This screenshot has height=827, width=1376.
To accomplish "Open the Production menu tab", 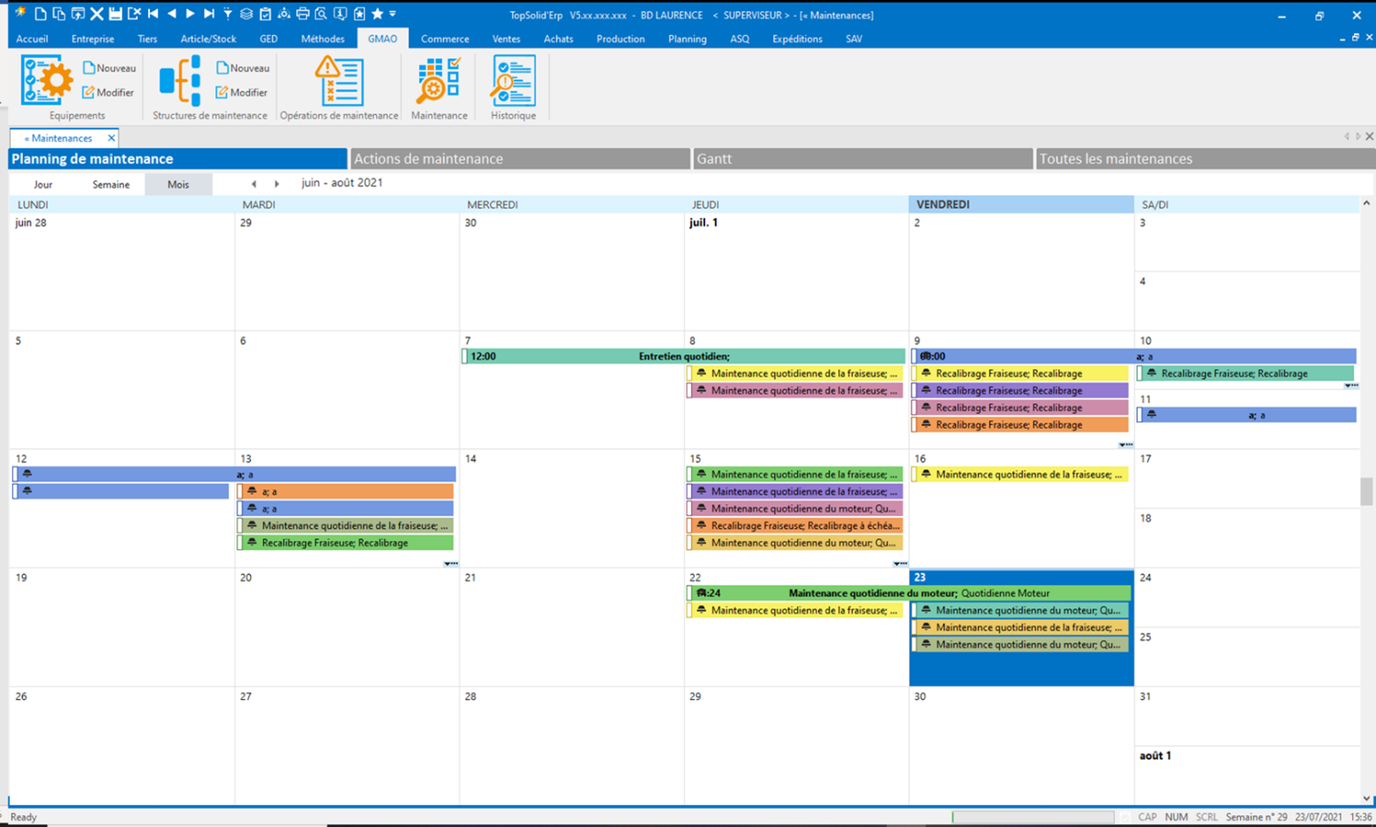I will 620,39.
